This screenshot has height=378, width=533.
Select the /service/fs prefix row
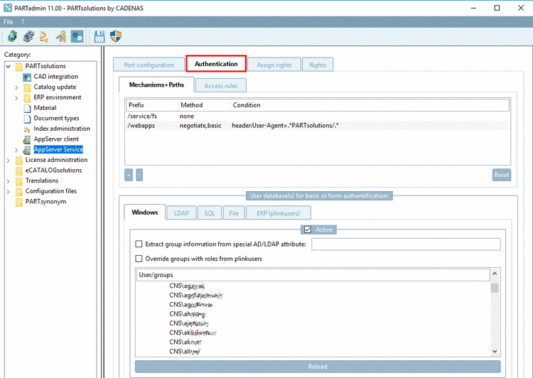click(x=318, y=116)
